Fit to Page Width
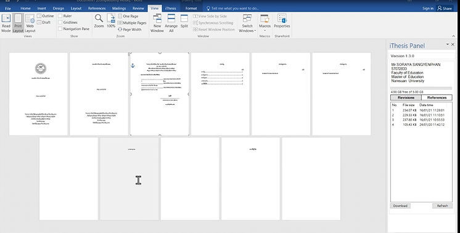 (129, 30)
